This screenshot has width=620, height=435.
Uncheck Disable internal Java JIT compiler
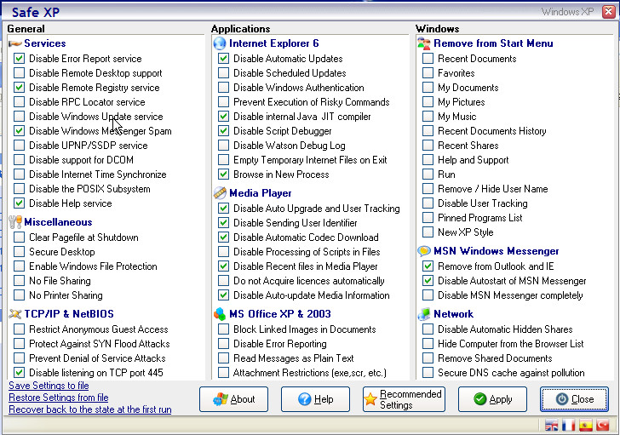coord(223,117)
